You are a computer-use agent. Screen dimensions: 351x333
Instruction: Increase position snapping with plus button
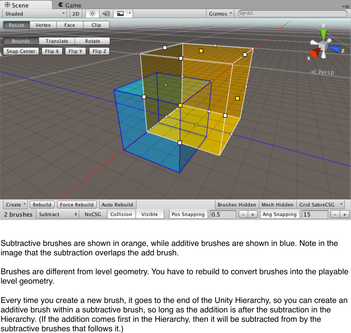pos(253,214)
